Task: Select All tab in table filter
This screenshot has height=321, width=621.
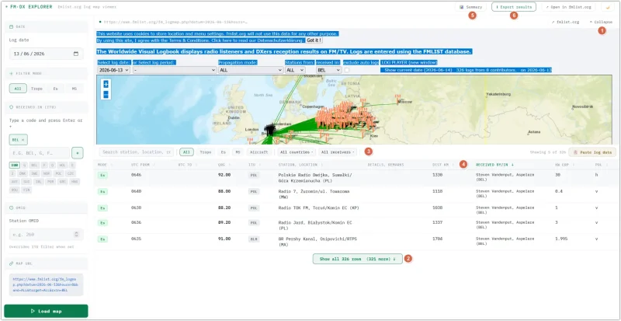Action: (x=186, y=152)
